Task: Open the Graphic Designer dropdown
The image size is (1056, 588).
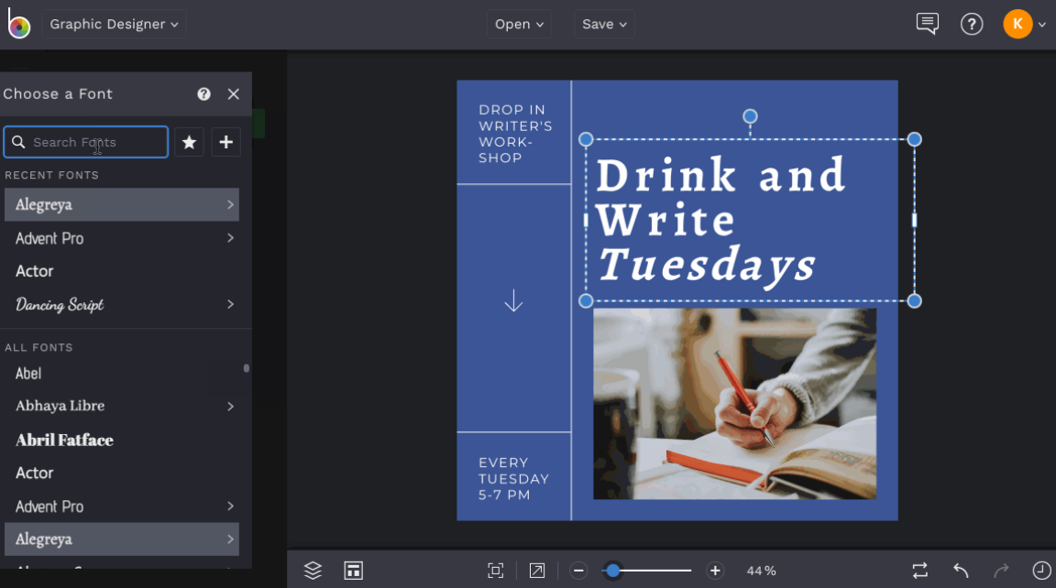Action: click(x=114, y=24)
